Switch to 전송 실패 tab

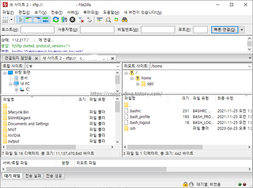coord(33,176)
